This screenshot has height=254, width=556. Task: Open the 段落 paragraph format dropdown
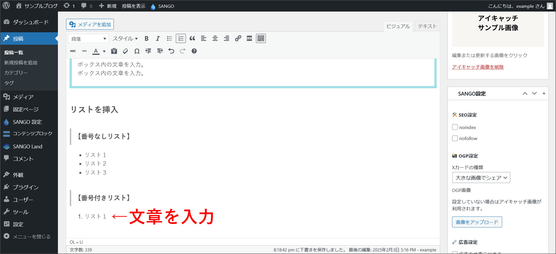(88, 39)
